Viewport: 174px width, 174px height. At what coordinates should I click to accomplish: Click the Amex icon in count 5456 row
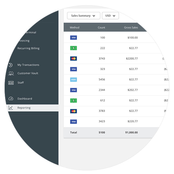[73, 80]
